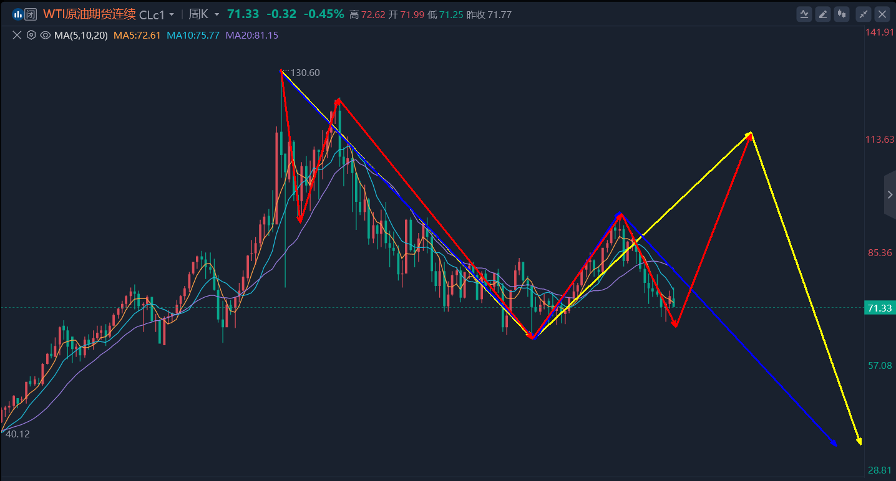The image size is (896, 481).
Task: Open MA indicator settings hexagon icon
Action: [31, 36]
